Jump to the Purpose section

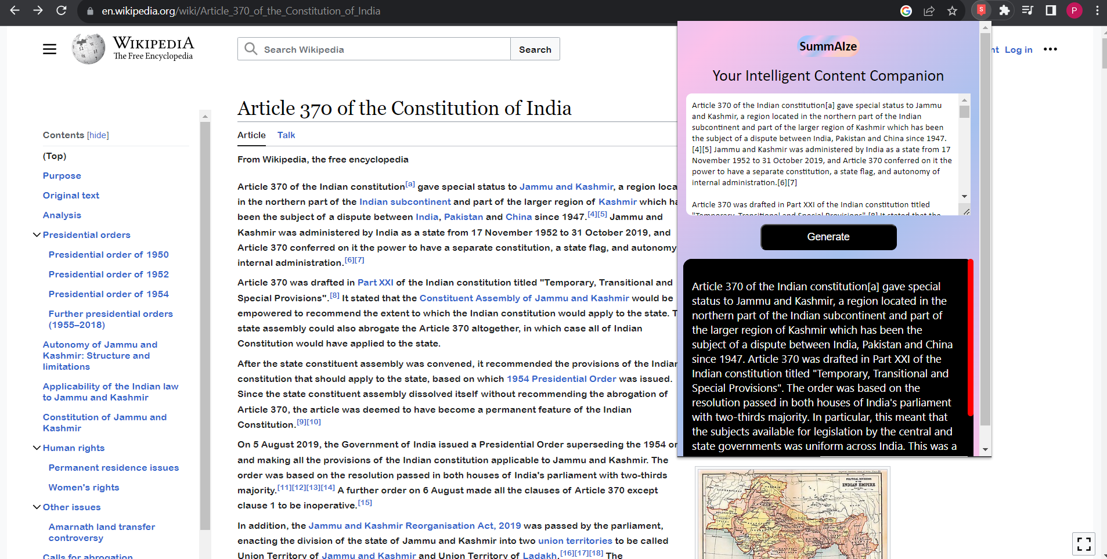point(62,176)
